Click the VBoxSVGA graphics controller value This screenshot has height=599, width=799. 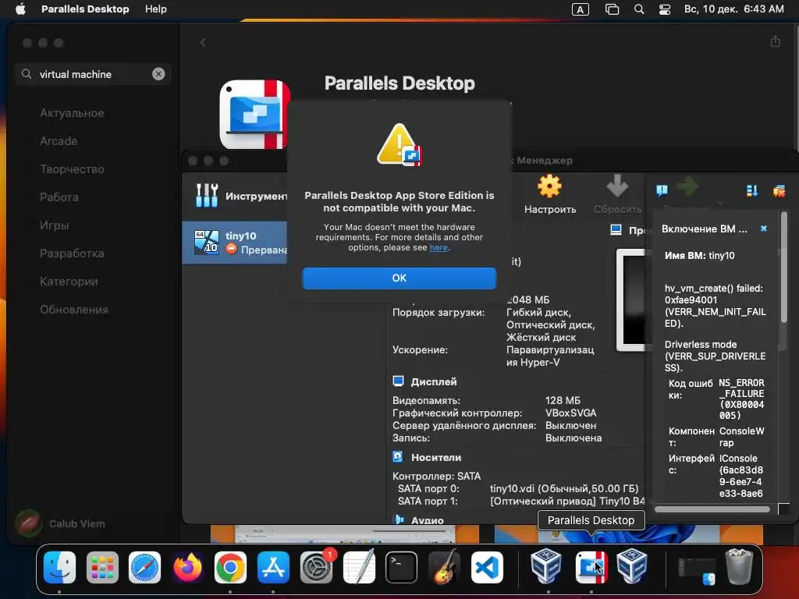click(570, 413)
